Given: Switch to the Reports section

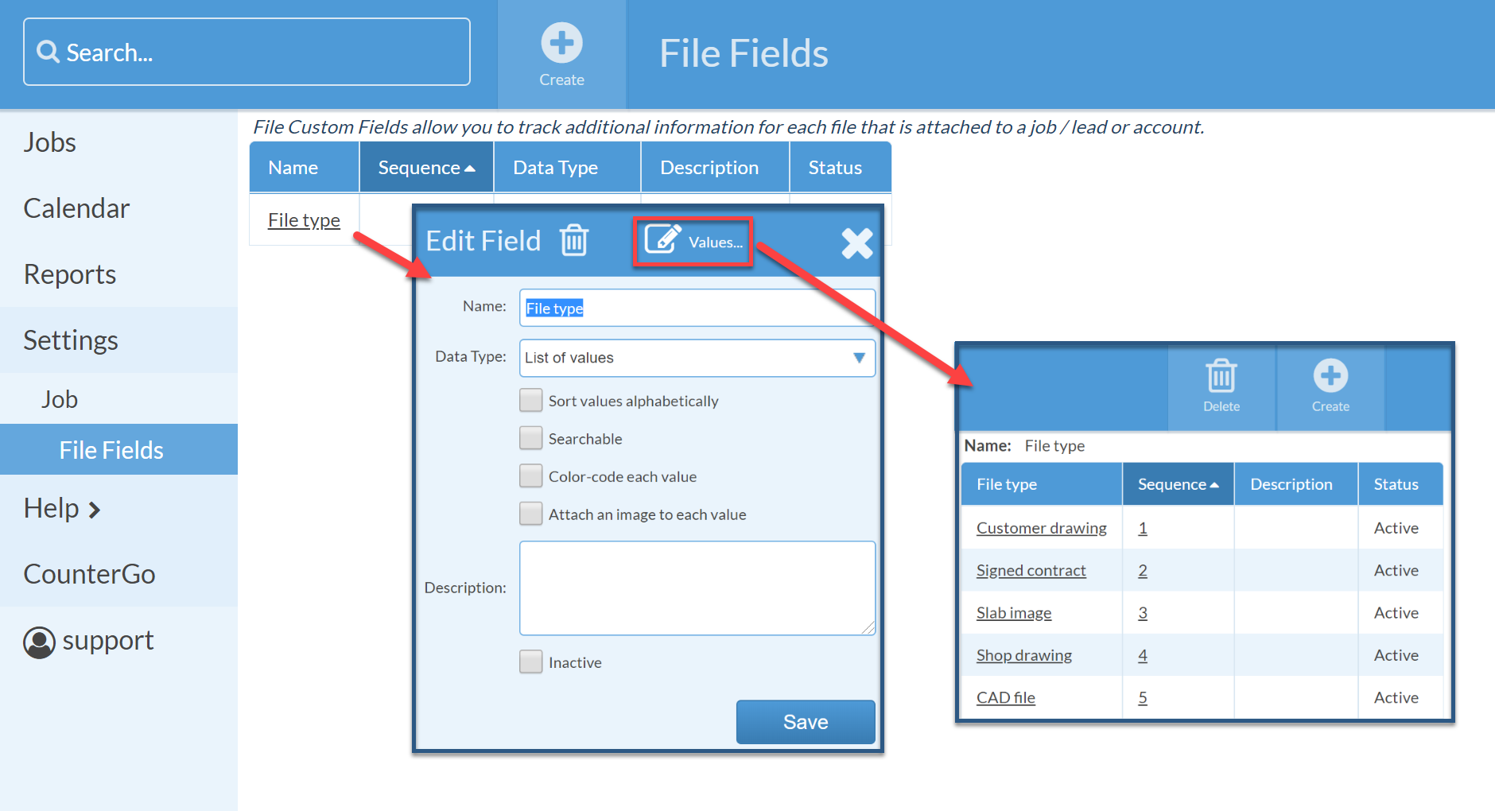Looking at the screenshot, I should tap(69, 274).
